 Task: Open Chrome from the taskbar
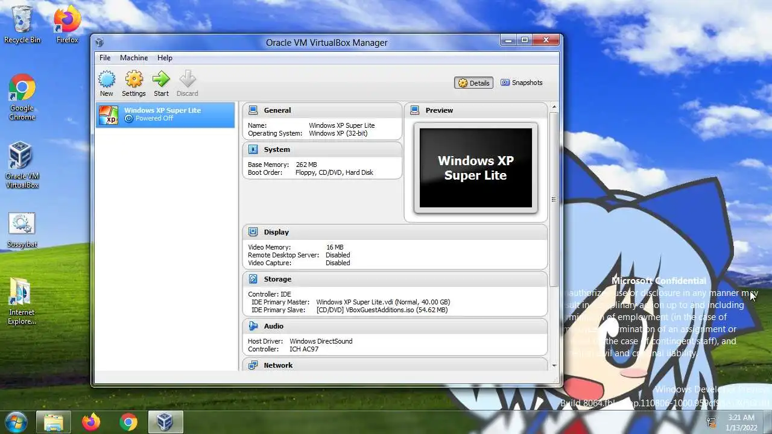(128, 422)
